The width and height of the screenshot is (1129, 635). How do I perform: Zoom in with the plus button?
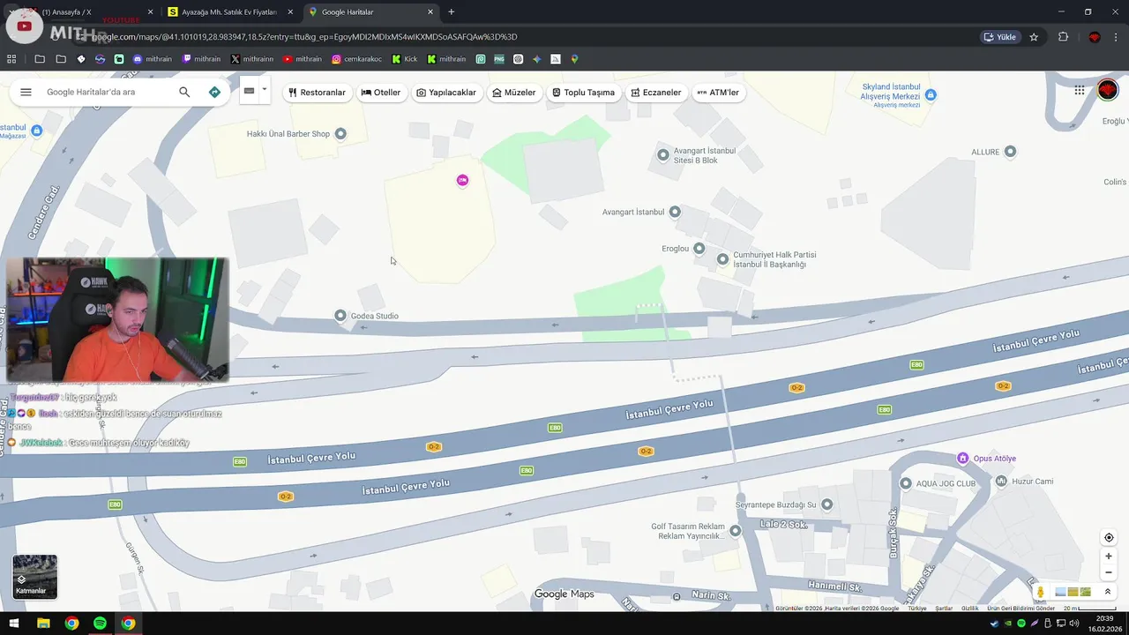1109,557
